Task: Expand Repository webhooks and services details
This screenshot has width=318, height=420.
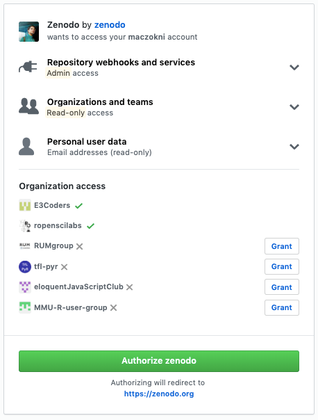Action: [294, 67]
